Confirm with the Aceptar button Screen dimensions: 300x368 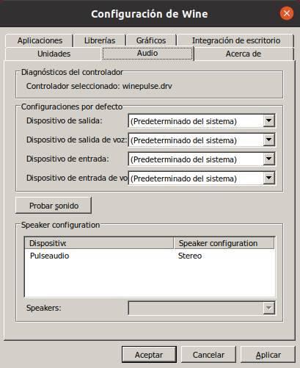(149, 355)
